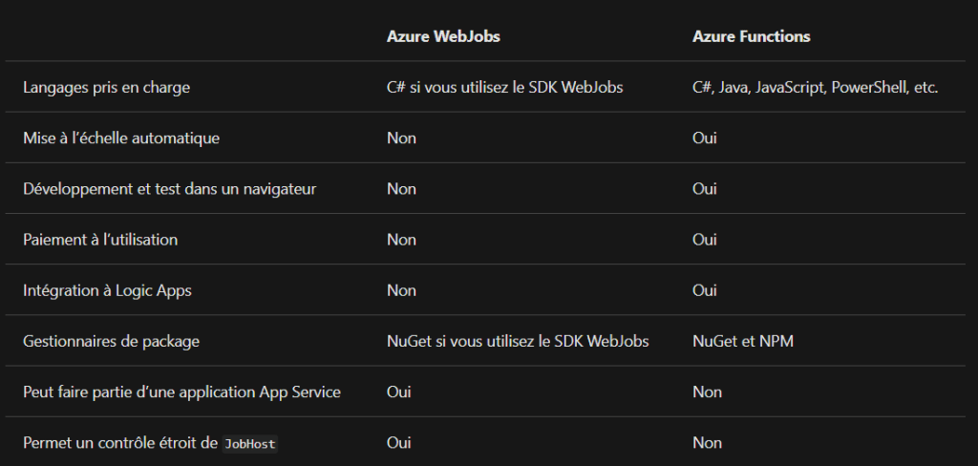Click the 'C#, Java, JavaScript, PowerShell, etc.' cell
This screenshot has width=978, height=466.
[x=815, y=87]
